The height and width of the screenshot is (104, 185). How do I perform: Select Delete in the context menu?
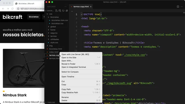[x=64, y=101]
